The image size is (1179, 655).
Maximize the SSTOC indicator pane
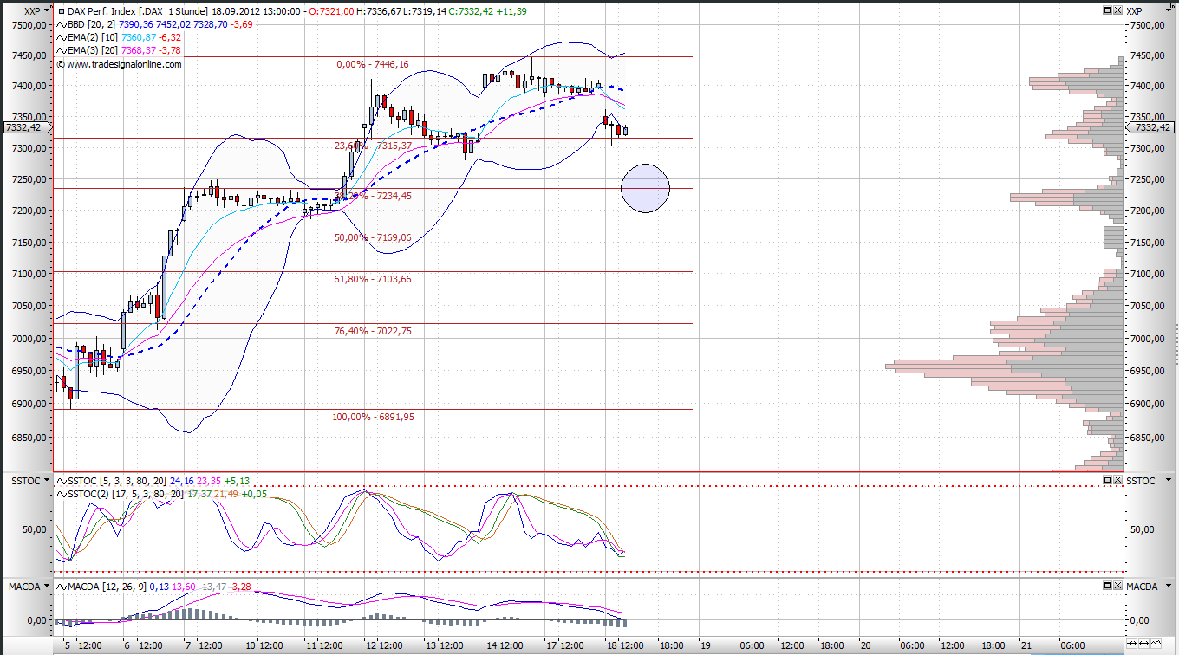(1107, 480)
